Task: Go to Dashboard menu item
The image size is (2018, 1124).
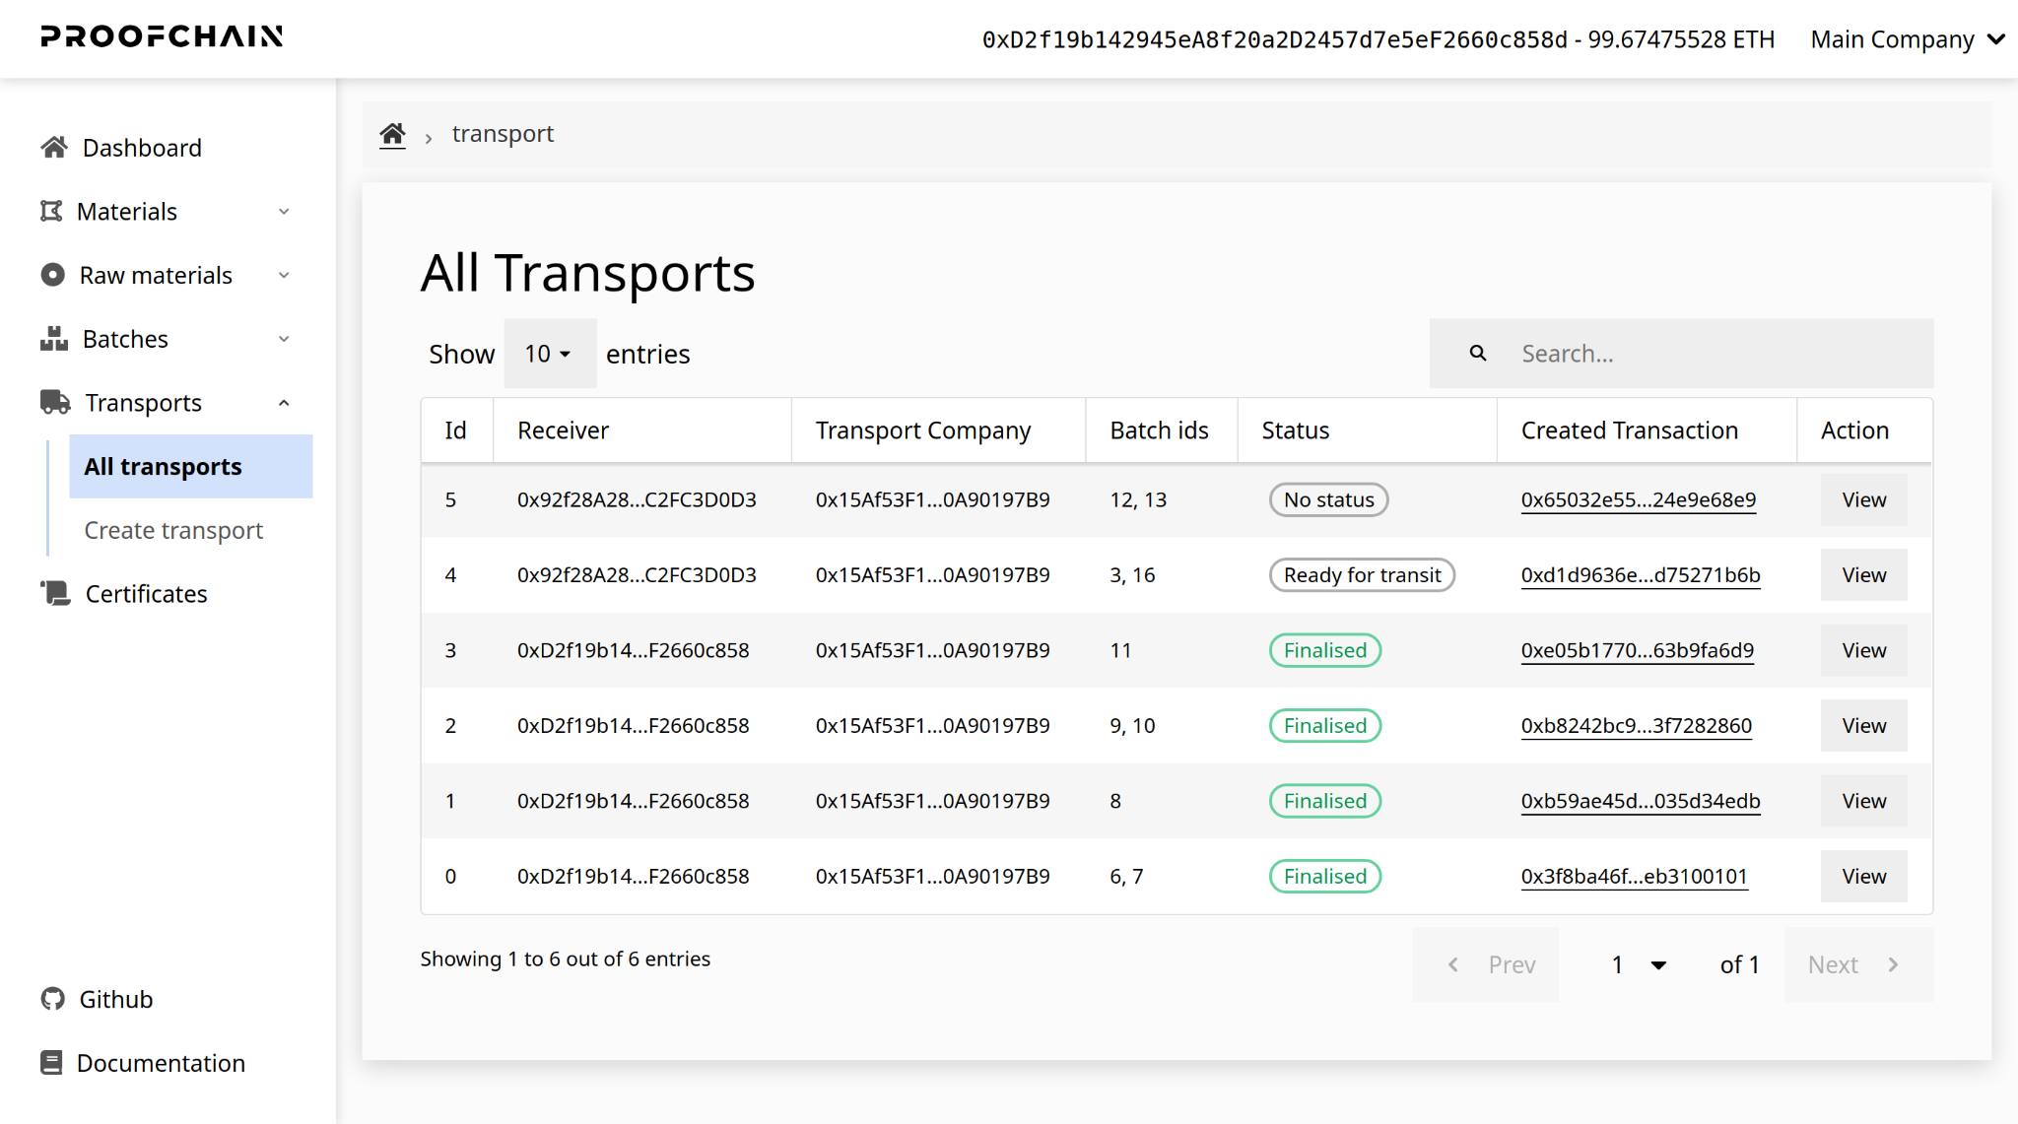Action: [142, 148]
